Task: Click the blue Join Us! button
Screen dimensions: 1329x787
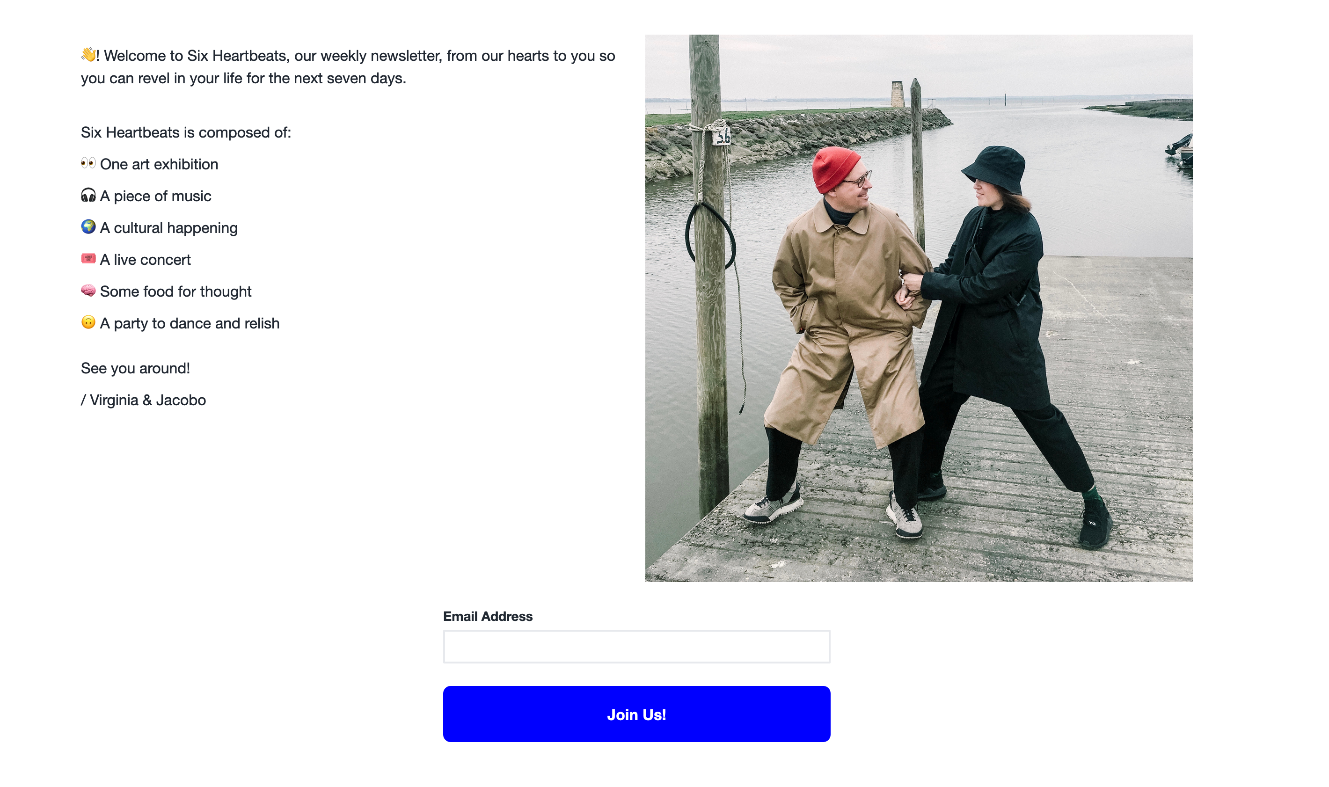Action: [636, 714]
